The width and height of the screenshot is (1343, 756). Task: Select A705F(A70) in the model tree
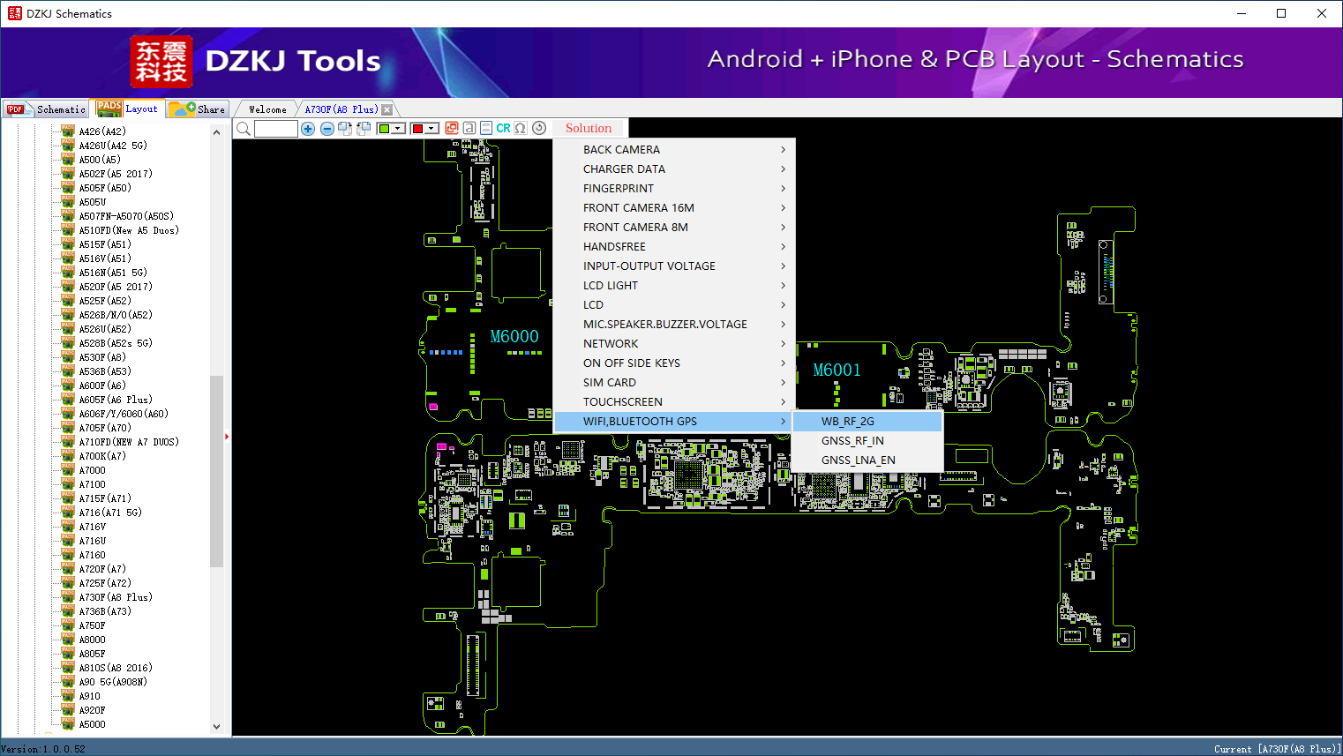(x=105, y=428)
